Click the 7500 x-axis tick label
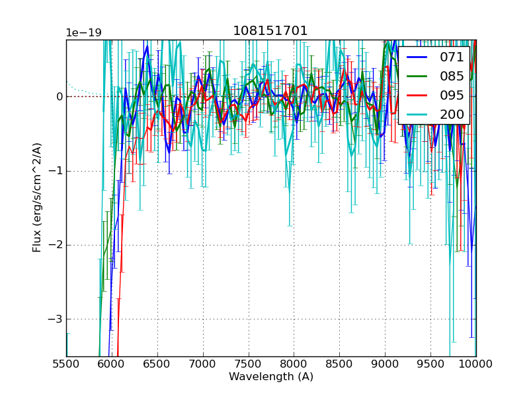Viewport: 529px width, 396px height. tap(249, 364)
